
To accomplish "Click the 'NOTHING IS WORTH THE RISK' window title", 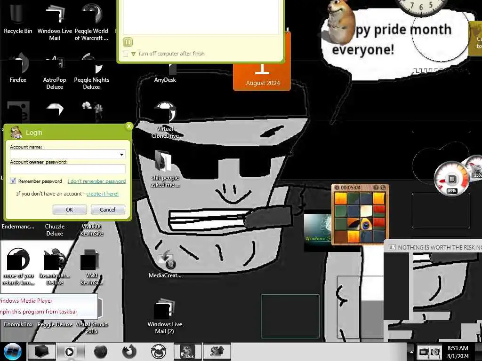I will [x=440, y=247].
